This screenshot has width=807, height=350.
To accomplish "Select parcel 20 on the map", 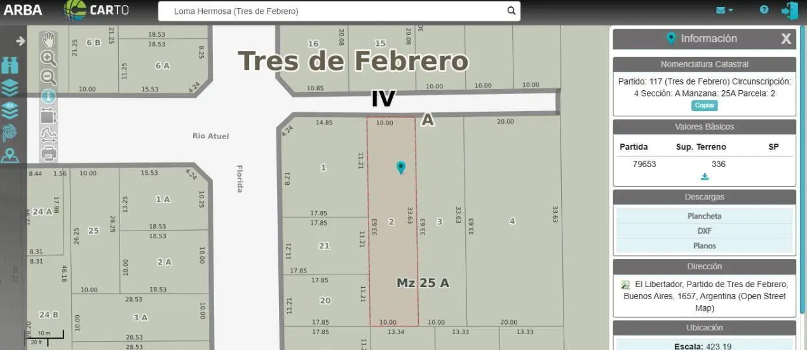I will [325, 301].
